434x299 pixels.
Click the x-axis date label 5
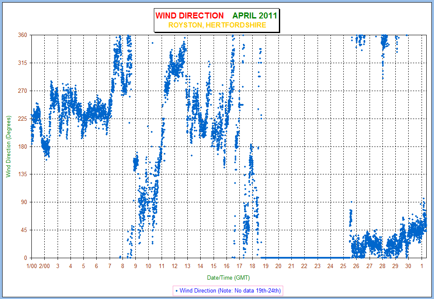click(83, 266)
